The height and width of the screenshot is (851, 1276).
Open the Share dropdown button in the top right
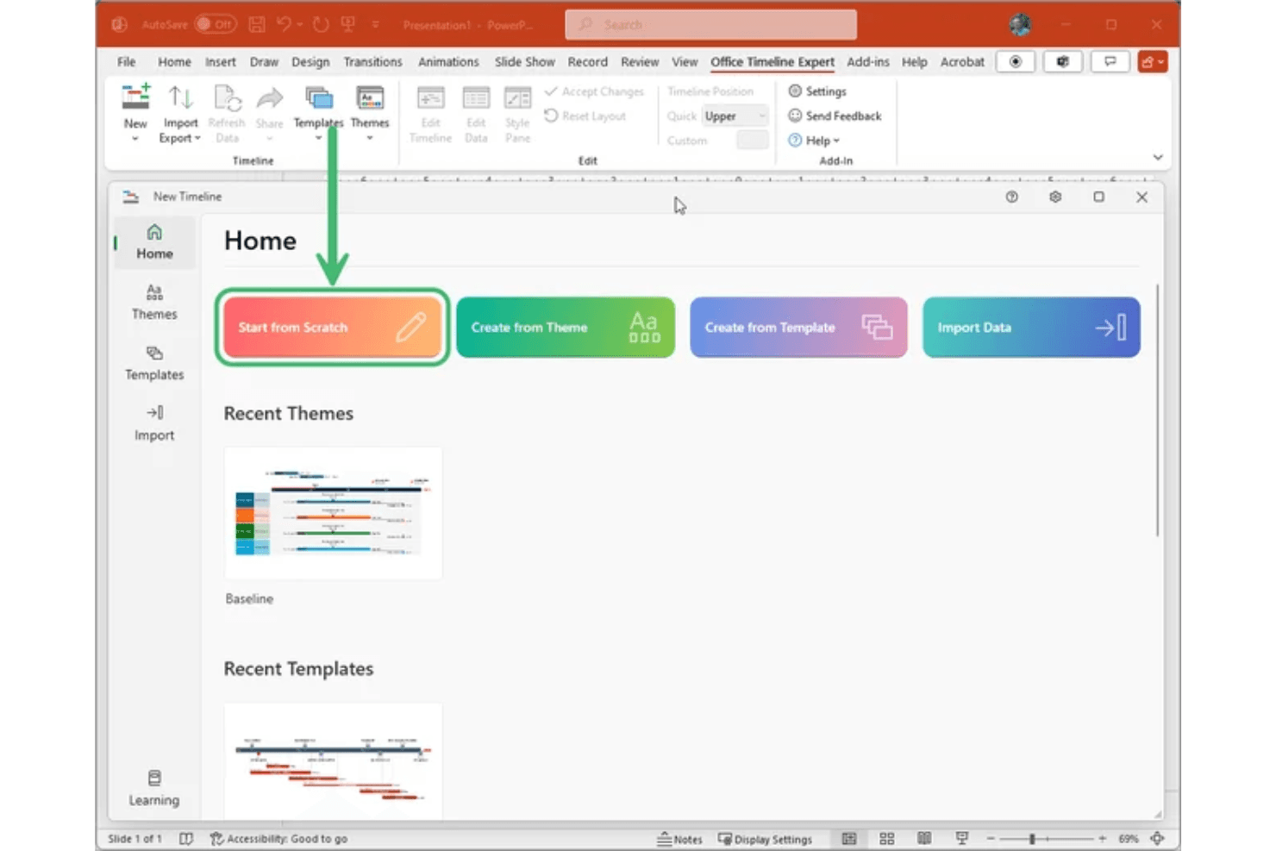(1153, 62)
